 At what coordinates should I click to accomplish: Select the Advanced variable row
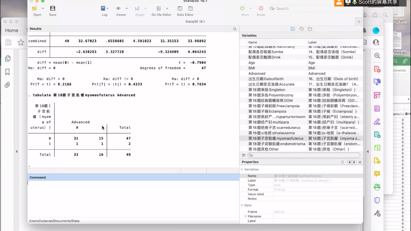click(x=301, y=74)
